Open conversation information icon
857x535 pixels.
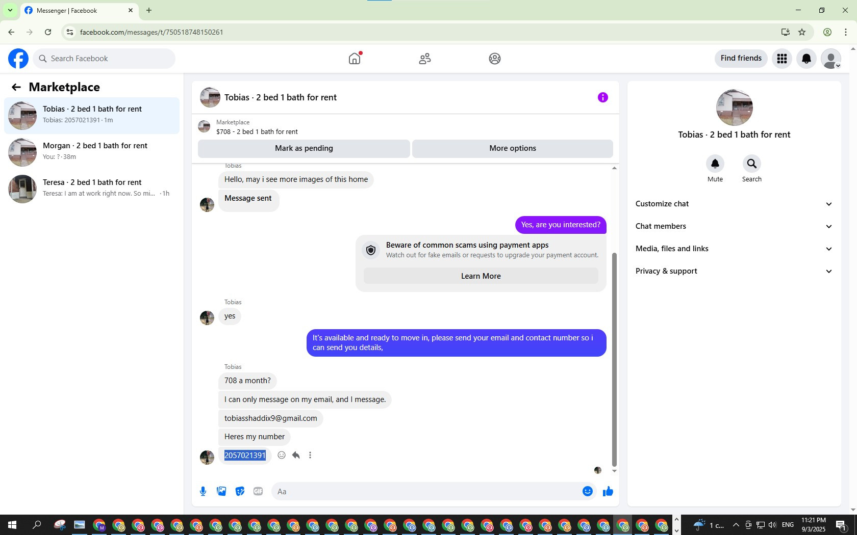(603, 97)
